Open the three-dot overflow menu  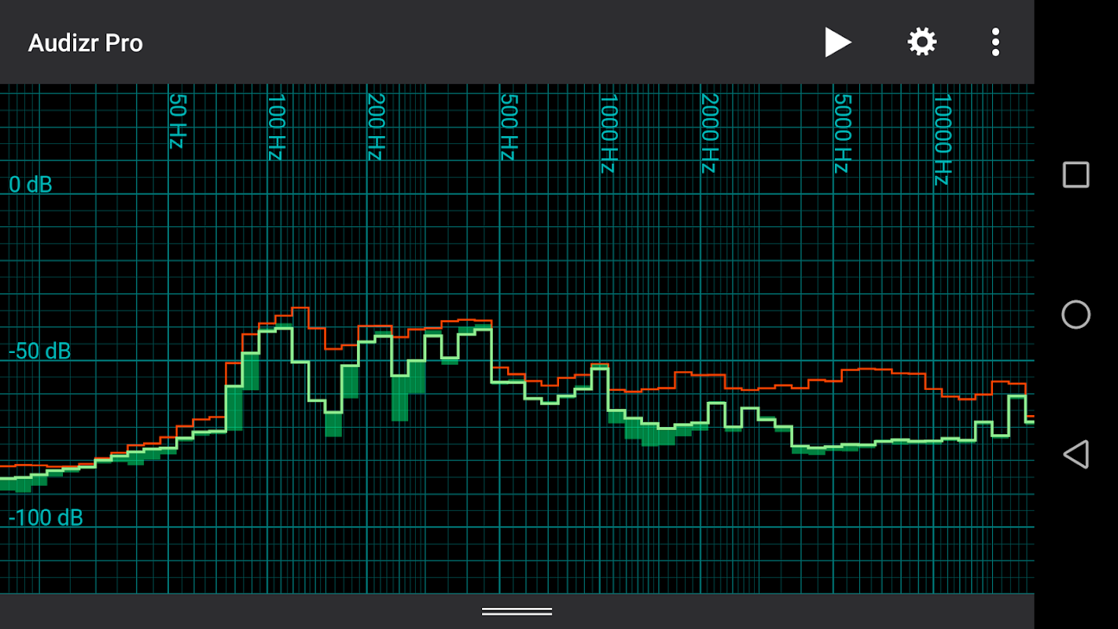pyautogui.click(x=995, y=42)
